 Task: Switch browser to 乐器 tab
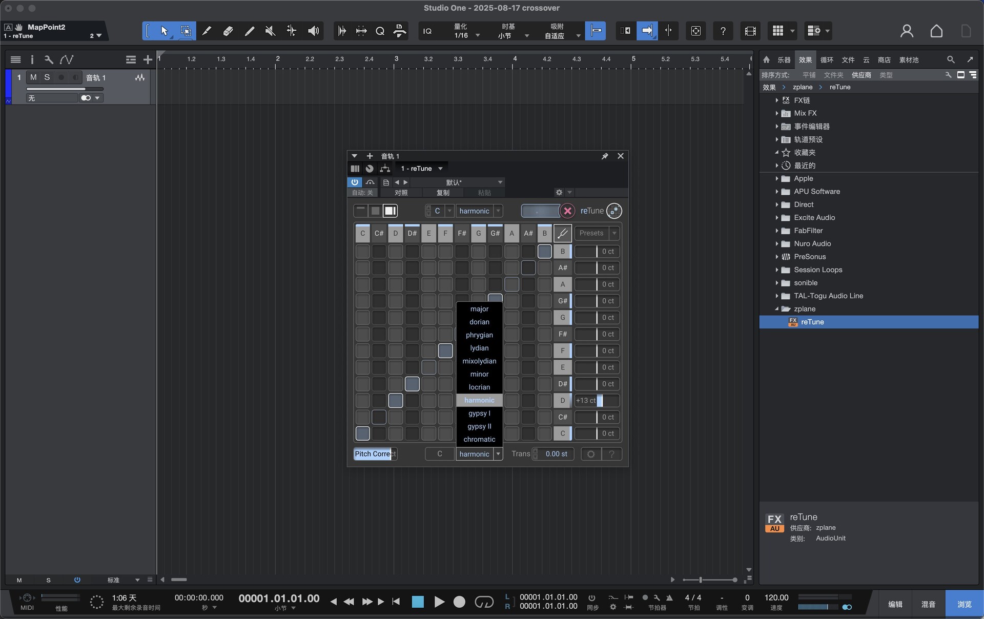(x=784, y=60)
